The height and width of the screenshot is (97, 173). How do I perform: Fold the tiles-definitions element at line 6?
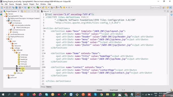(x=45, y=28)
